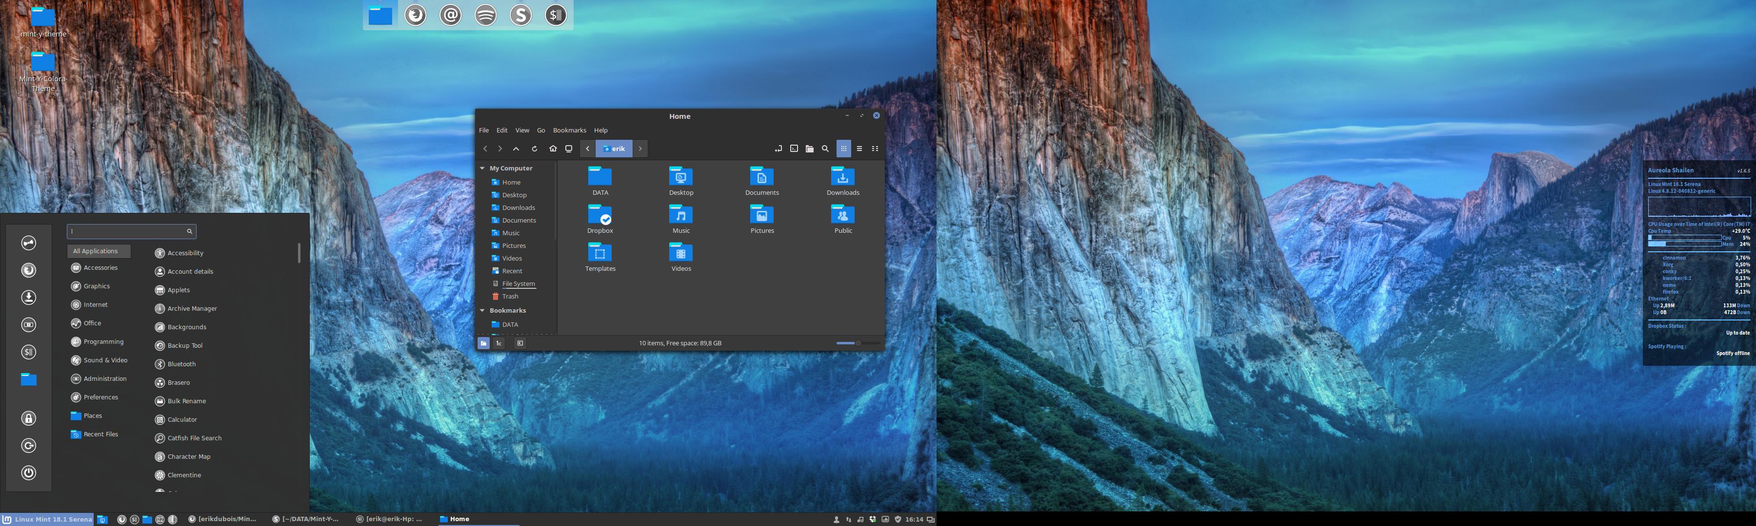Switch to compact view mode
The height and width of the screenshot is (526, 1756).
coord(875,149)
